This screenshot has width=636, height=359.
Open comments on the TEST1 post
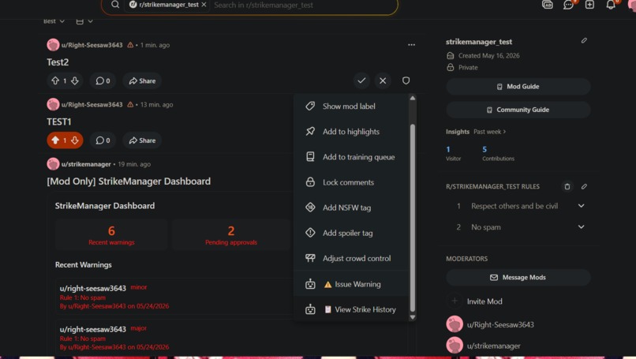tap(103, 140)
